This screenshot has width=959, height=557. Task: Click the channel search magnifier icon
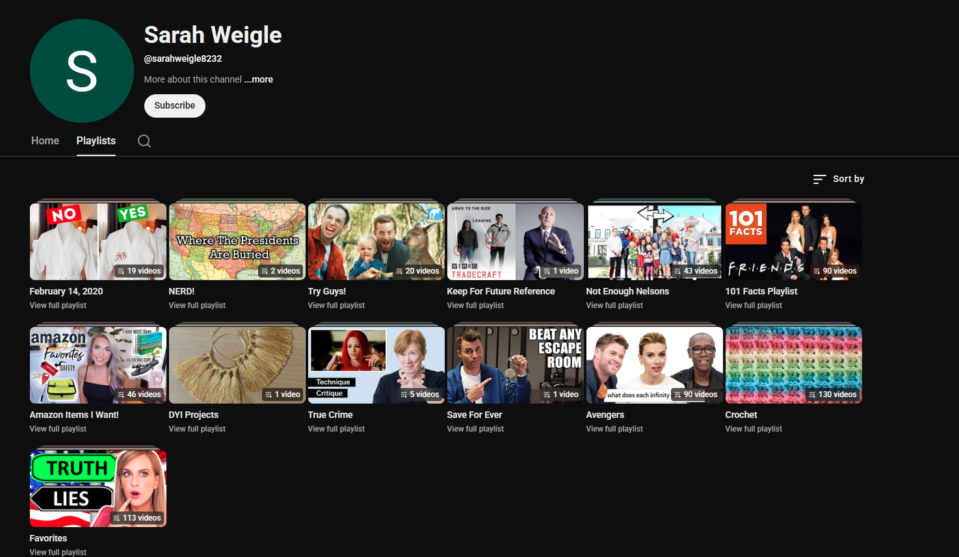coord(144,141)
